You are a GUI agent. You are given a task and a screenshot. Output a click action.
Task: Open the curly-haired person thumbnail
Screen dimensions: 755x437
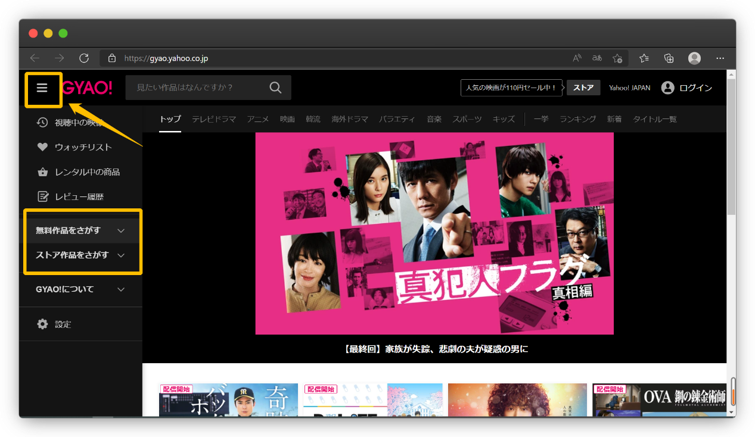tap(517, 400)
